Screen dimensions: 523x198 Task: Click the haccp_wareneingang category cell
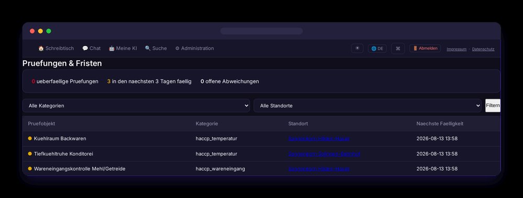220,169
